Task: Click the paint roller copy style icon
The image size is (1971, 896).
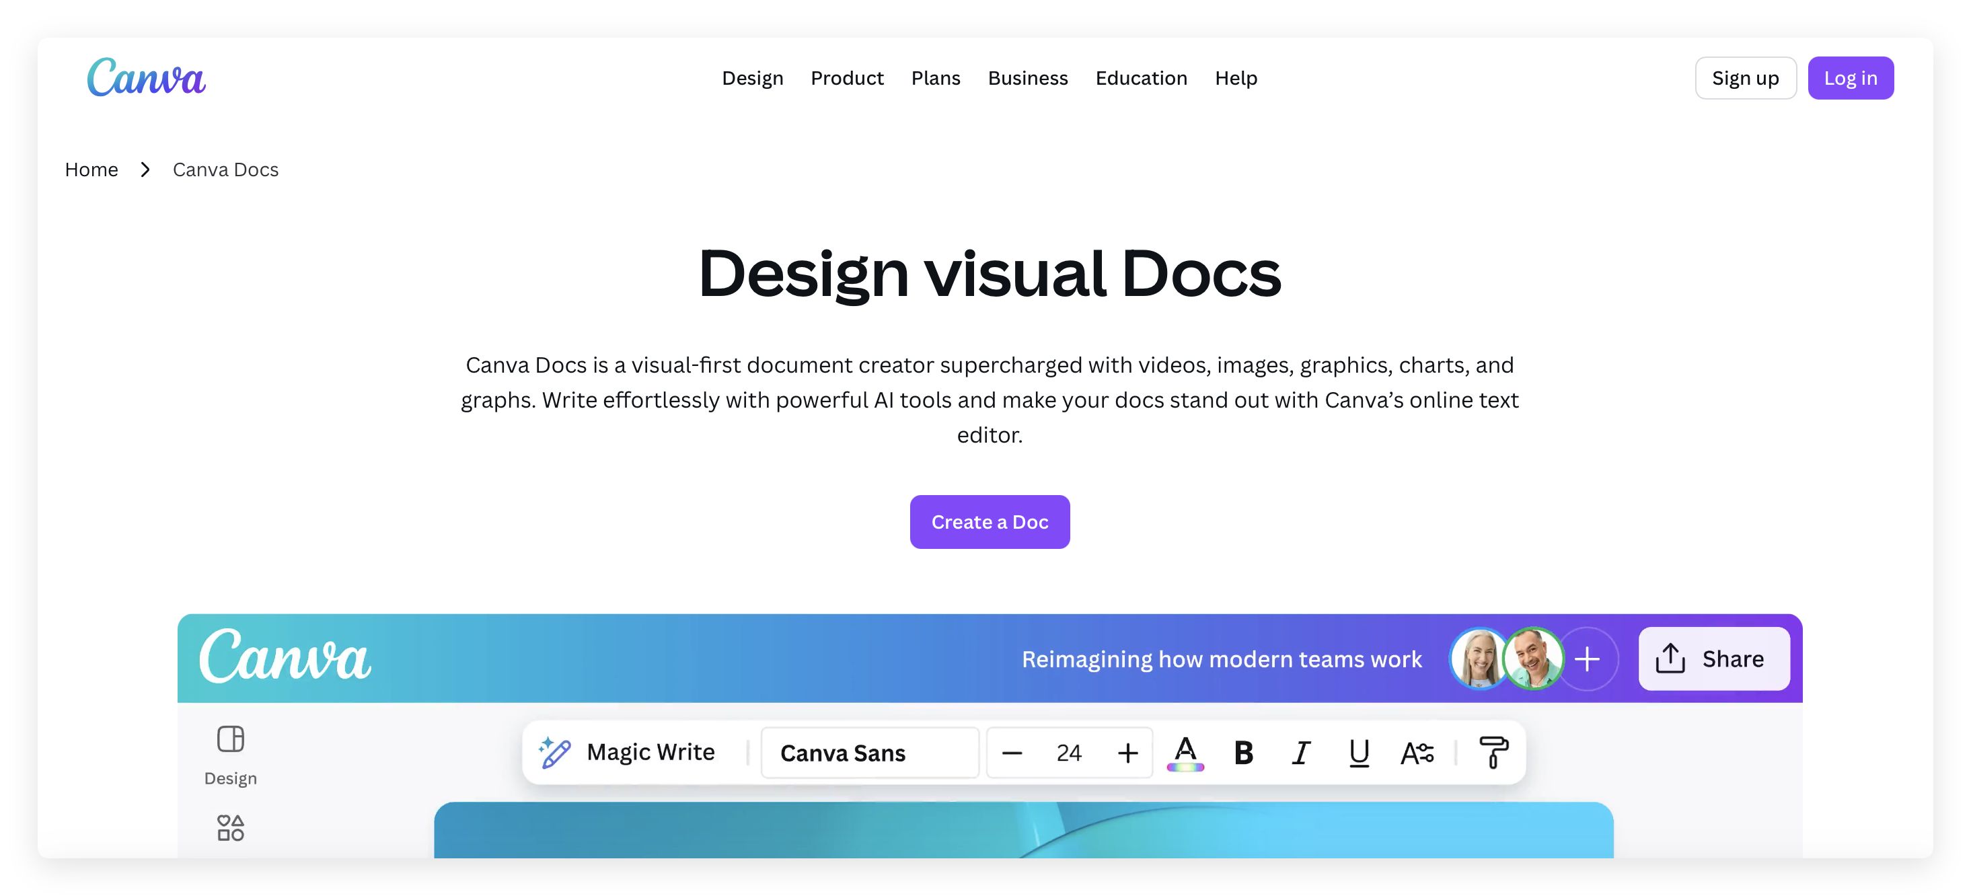Action: (x=1493, y=752)
